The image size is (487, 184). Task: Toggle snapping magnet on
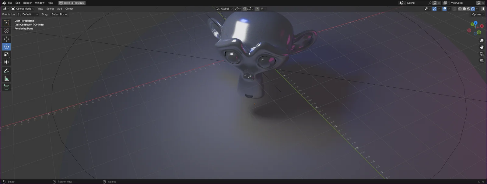pyautogui.click(x=244, y=9)
